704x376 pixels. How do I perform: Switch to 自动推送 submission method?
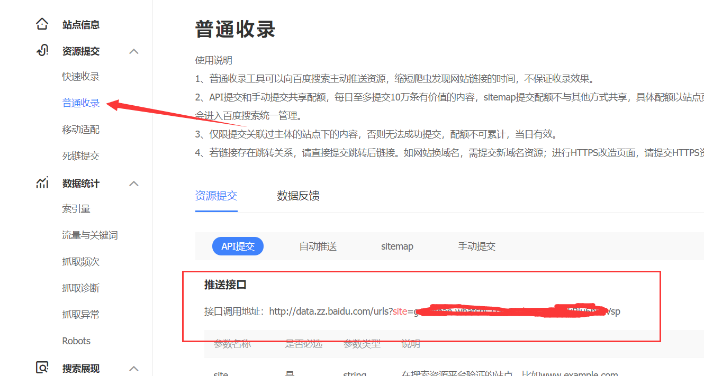pos(318,246)
